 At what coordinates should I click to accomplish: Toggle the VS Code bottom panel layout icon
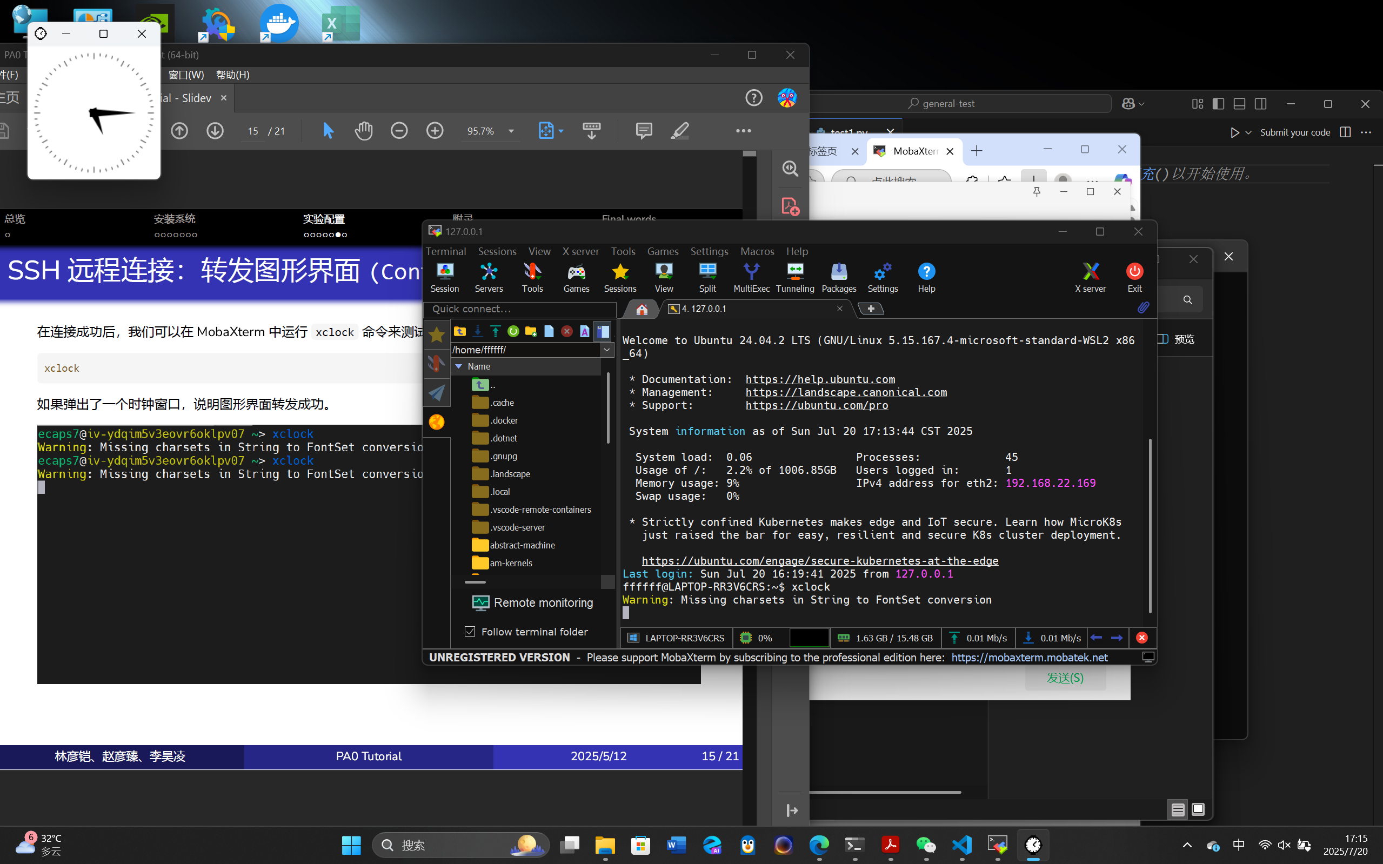(x=1239, y=103)
